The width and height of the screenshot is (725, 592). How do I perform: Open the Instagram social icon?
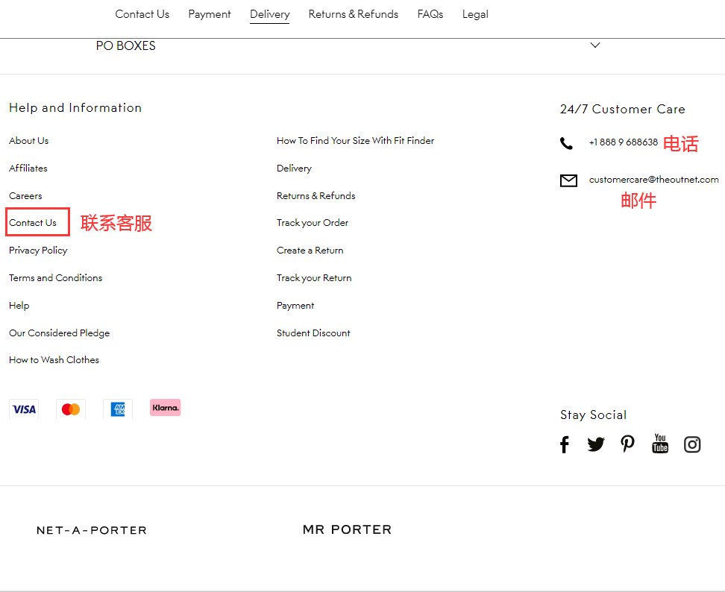[x=691, y=444]
